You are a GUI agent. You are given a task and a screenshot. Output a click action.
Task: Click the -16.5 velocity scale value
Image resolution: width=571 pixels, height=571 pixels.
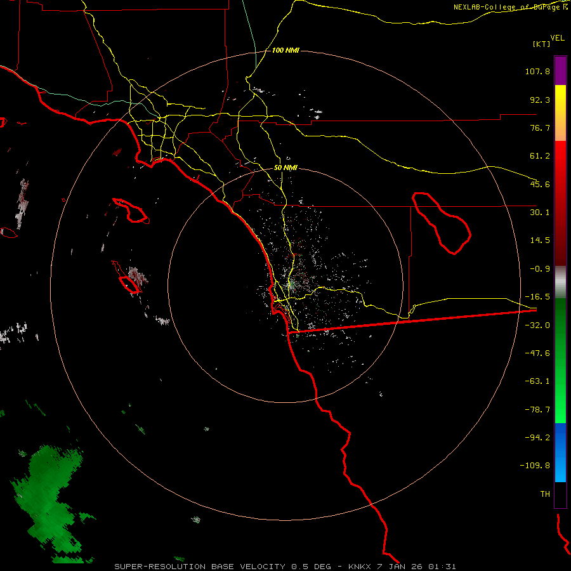pyautogui.click(x=537, y=297)
